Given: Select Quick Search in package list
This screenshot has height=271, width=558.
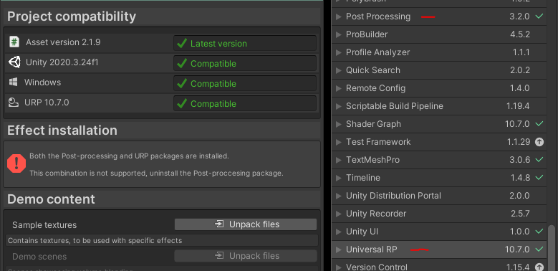Looking at the screenshot, I should (x=439, y=70).
